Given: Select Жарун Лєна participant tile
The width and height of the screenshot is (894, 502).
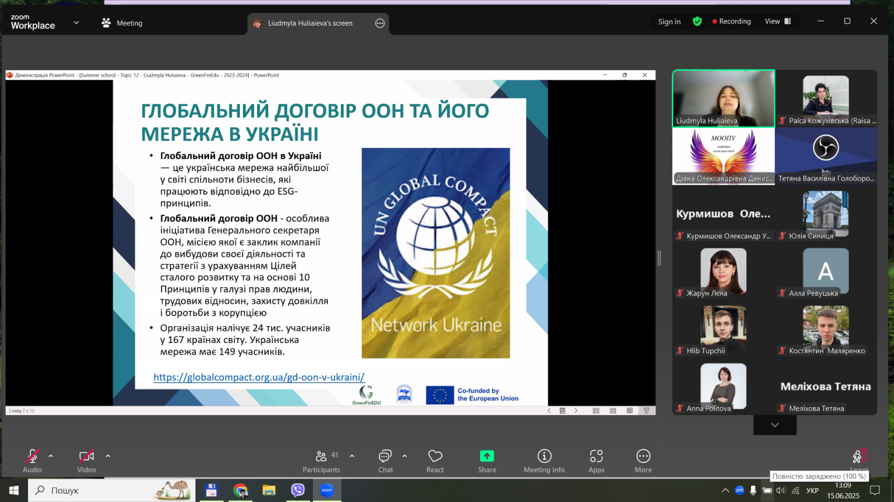Looking at the screenshot, I should [724, 272].
